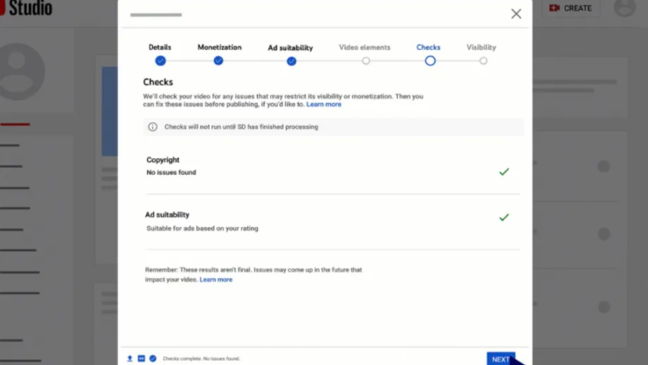Image resolution: width=648 pixels, height=365 pixels.
Task: Open the account avatar in top corner
Action: point(624,8)
